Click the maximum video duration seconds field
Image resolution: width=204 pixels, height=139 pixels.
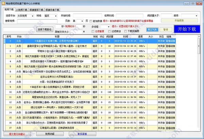pos(79,26)
